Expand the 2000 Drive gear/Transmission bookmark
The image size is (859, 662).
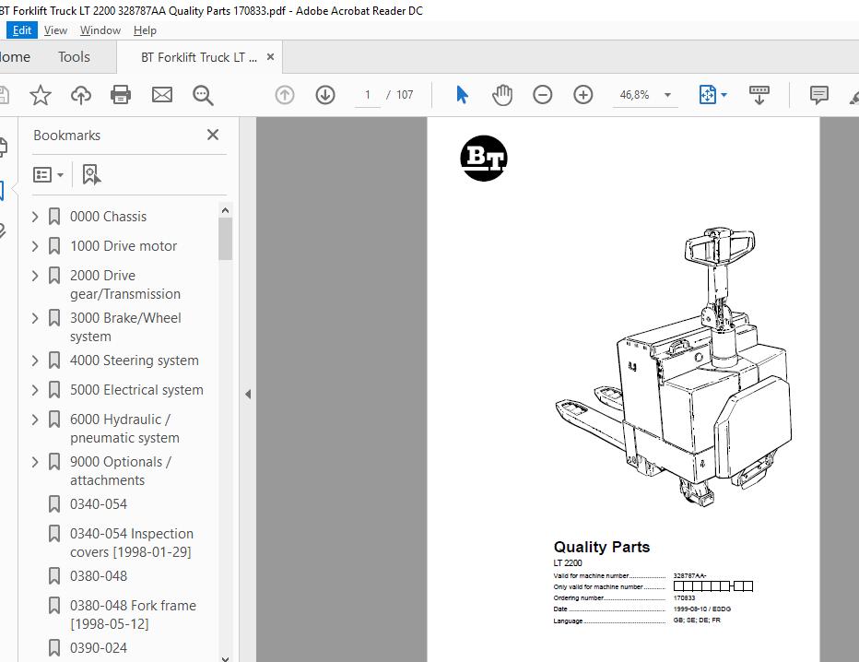(x=35, y=276)
